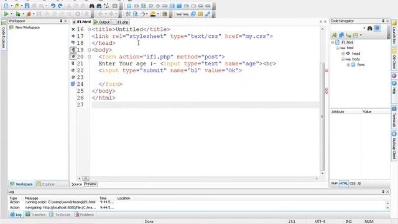The width and height of the screenshot is (398, 224).
Task: Click the UTF-8 encoding in status bar
Action: coord(320,222)
